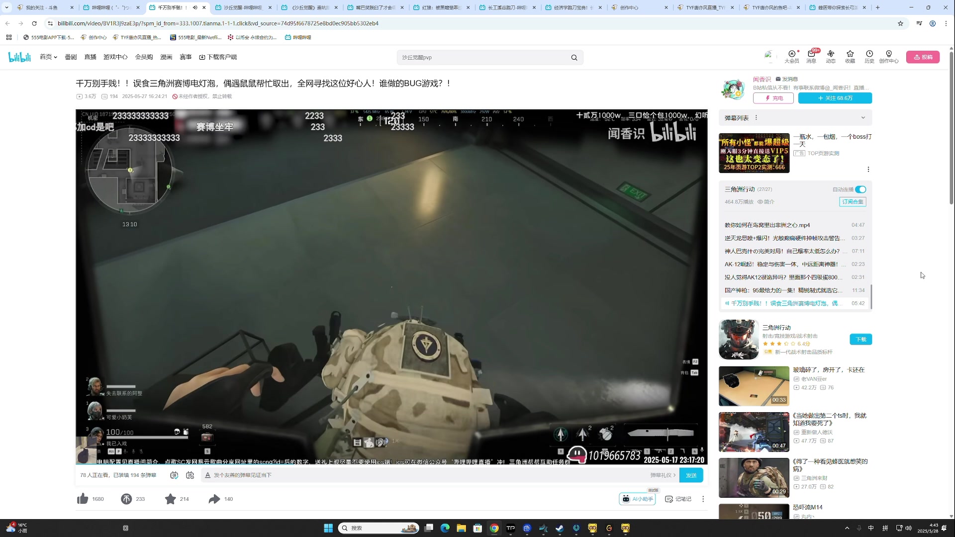Viewport: 955px width, 537px height.
Task: Expand 弹幕列表 with chevron
Action: click(x=863, y=118)
